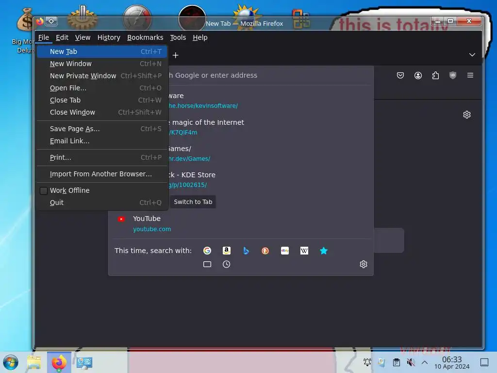Open the kevinsoftware URL suggestion

203,105
